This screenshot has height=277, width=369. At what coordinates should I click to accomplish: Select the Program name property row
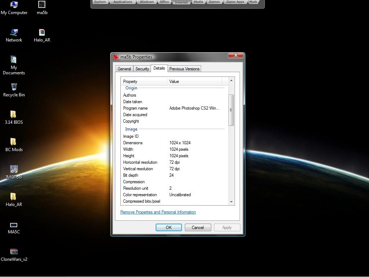point(174,108)
